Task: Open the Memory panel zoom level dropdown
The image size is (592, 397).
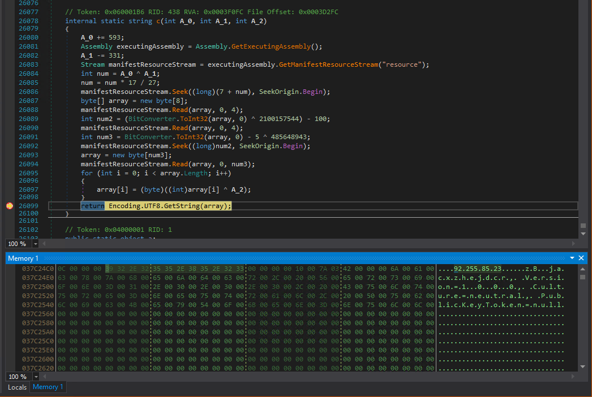Action: point(36,377)
